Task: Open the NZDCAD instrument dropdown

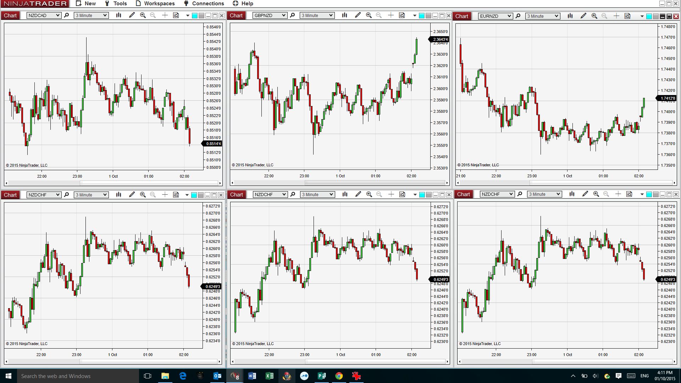Action: pos(44,15)
